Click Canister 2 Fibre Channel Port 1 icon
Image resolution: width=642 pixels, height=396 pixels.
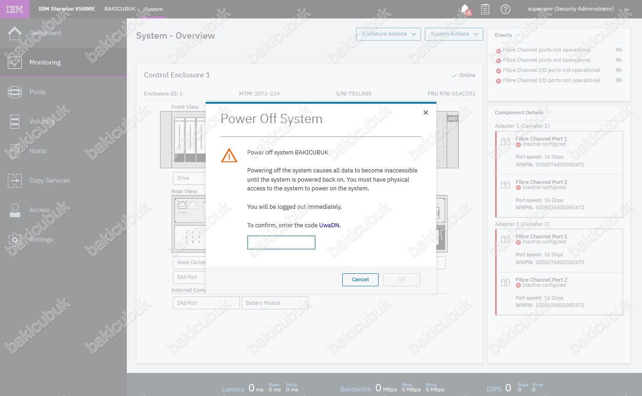[x=505, y=239]
